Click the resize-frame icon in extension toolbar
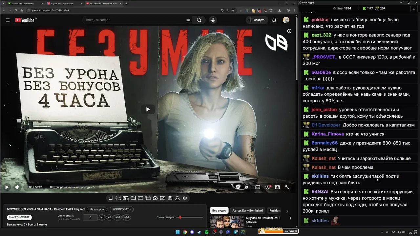420x236 pixels. tap(140, 198)
